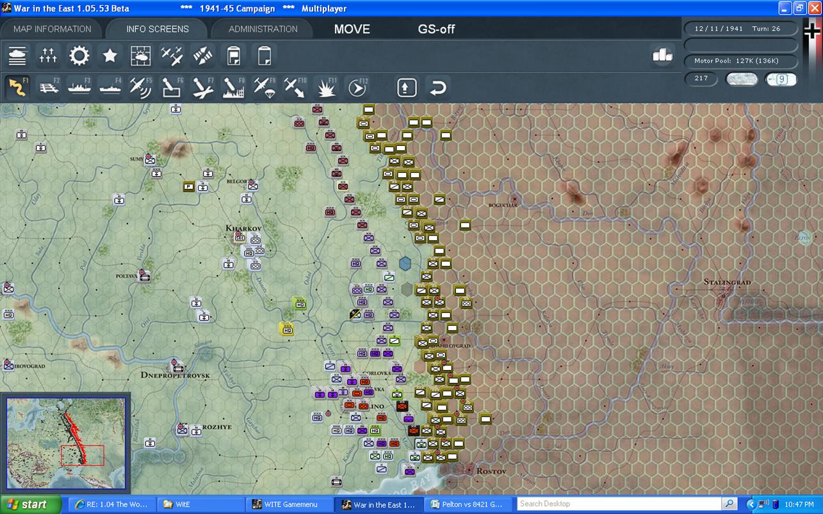Viewport: 823px width, 514px height.
Task: Select the F6 bomb unit mode
Action: 172,87
